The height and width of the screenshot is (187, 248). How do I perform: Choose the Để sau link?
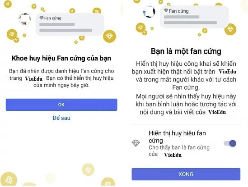pyautogui.click(x=61, y=118)
